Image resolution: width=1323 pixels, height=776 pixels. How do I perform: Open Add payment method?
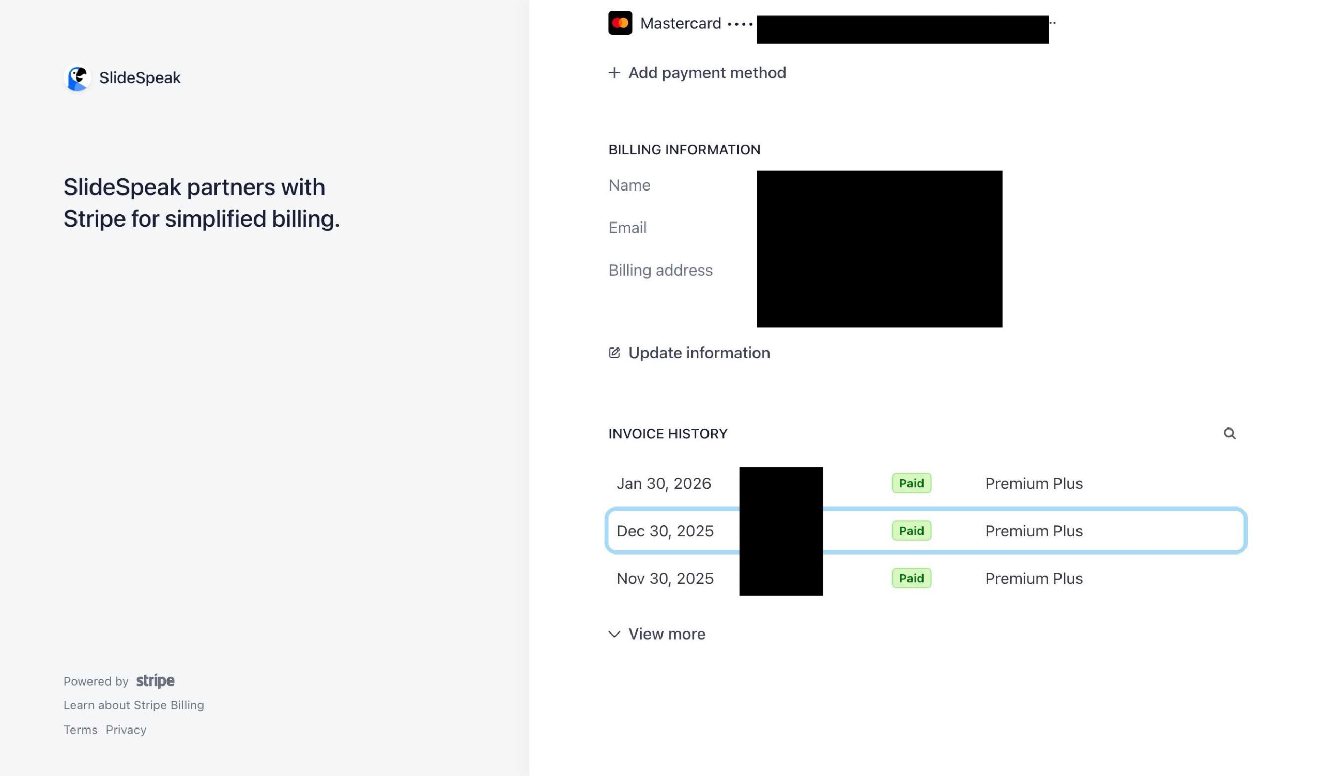coord(707,72)
